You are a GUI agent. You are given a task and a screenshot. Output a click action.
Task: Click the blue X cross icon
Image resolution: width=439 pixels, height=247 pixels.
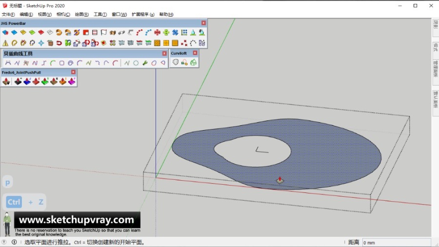click(175, 33)
